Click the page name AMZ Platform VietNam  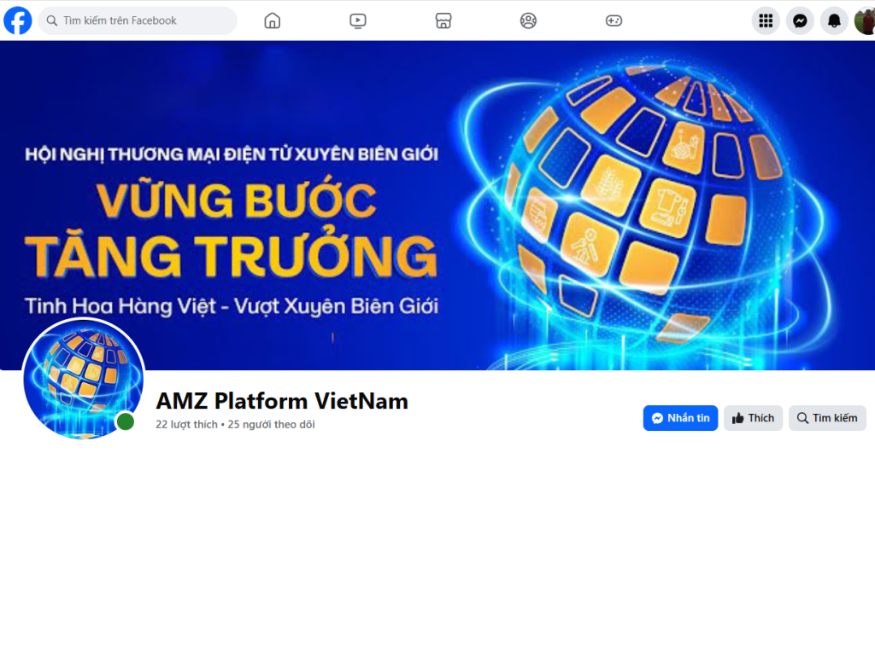tap(282, 401)
